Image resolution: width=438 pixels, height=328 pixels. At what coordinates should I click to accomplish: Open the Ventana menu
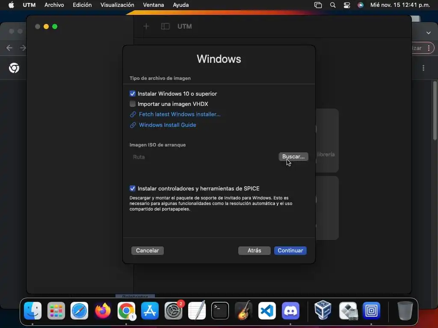pyautogui.click(x=154, y=5)
